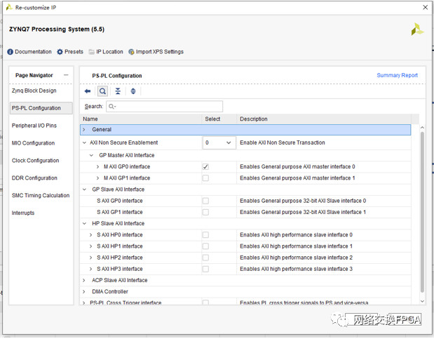Expand the DMA Controller section
The image size is (434, 339).
coord(84,292)
